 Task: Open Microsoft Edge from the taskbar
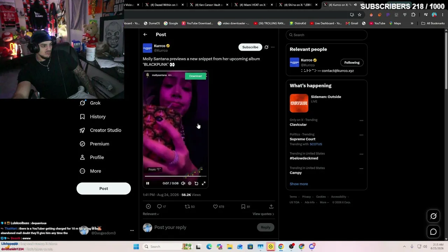pos(209,247)
